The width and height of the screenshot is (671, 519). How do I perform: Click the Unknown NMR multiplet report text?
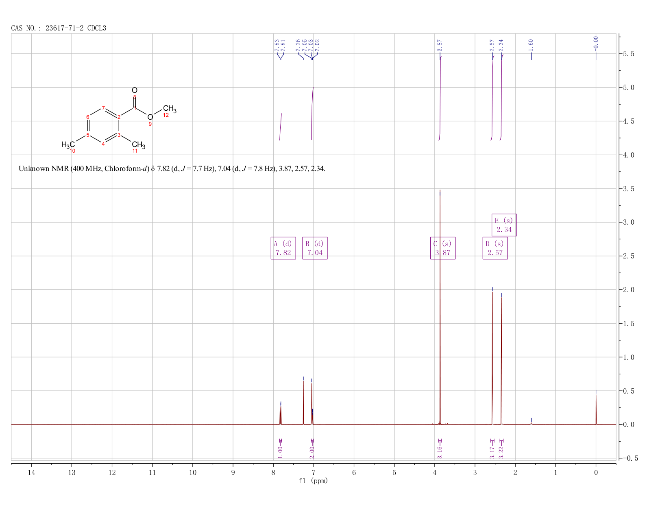[x=172, y=169]
